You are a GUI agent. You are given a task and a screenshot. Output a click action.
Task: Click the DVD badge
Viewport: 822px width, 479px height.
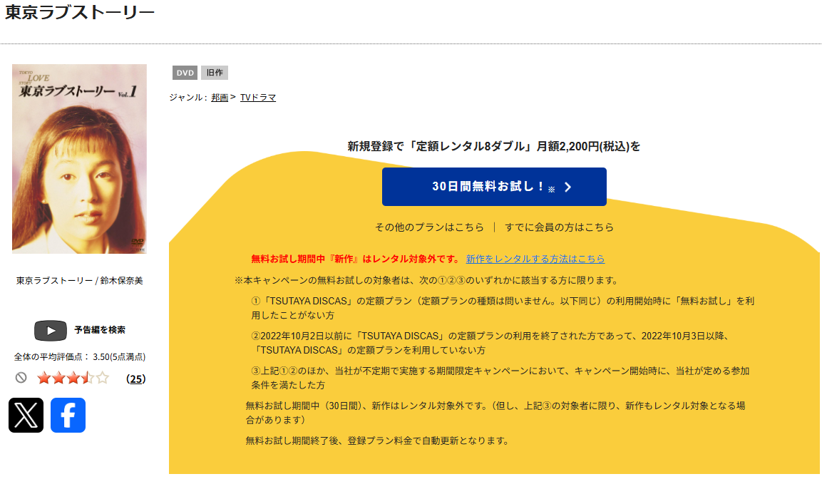click(185, 73)
